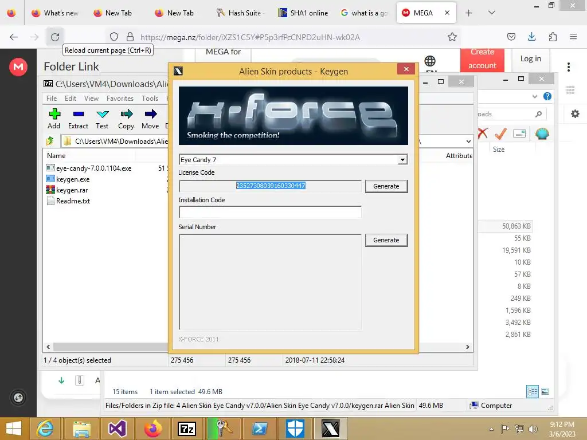Click Log in on MEGA page

click(x=530, y=59)
